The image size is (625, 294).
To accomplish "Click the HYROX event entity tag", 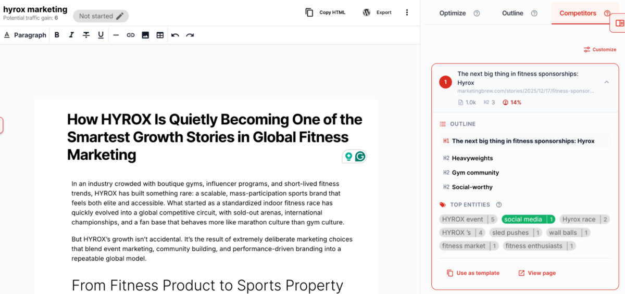I will pos(468,220).
